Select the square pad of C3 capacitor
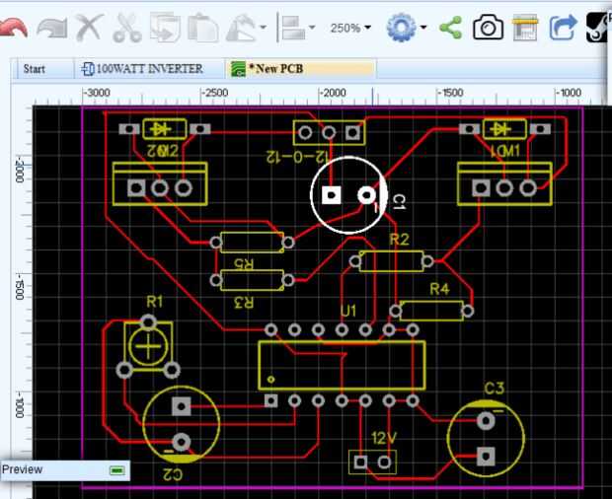This screenshot has width=612, height=499. click(486, 456)
